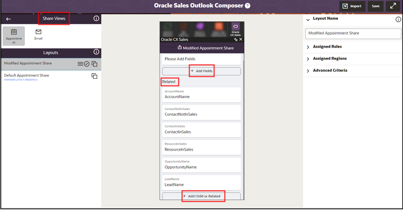Click the back arrow beside Share Views
The width and height of the screenshot is (403, 210).
point(8,19)
